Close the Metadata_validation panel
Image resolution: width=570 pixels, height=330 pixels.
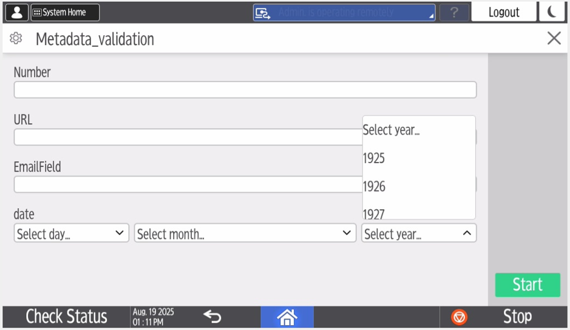[x=554, y=39]
